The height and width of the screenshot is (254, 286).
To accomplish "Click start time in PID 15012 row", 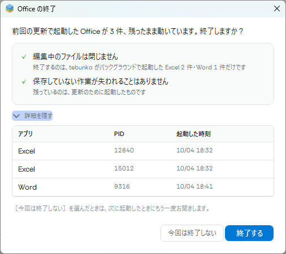I will [x=194, y=168].
